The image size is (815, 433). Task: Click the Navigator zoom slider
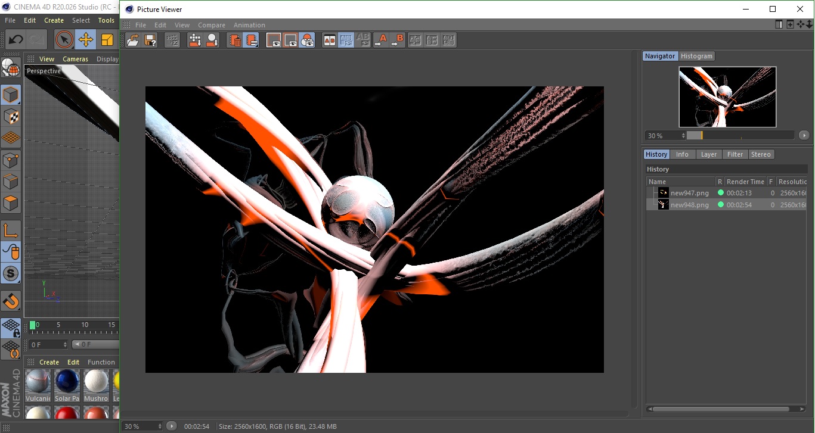click(x=740, y=136)
